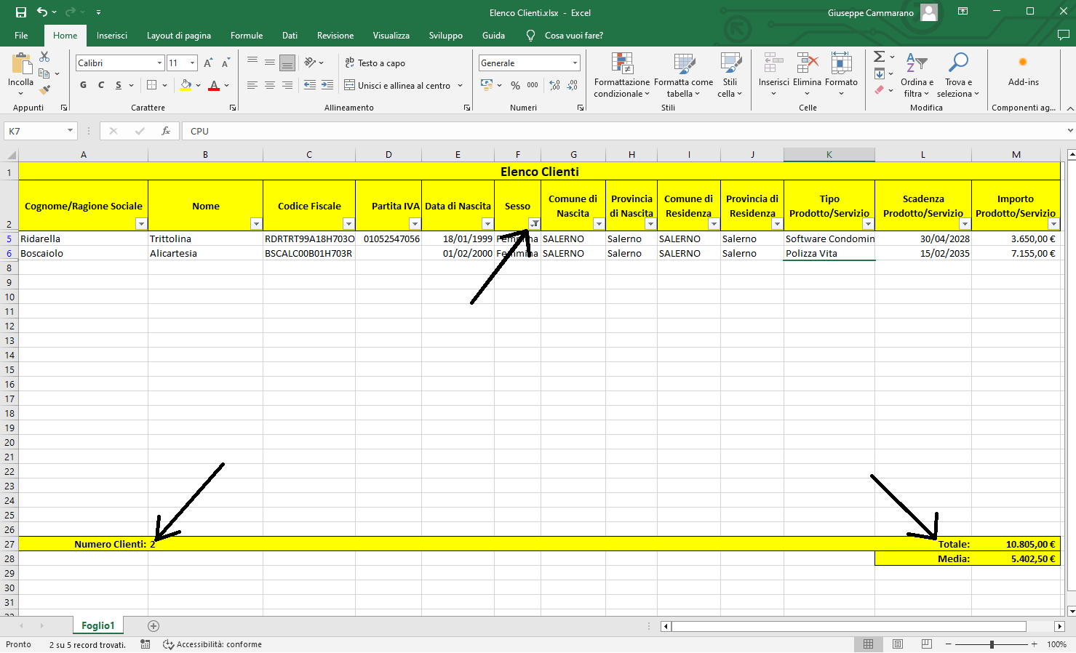The width and height of the screenshot is (1076, 653).
Task: Click the Save icon in title bar
Action: (x=20, y=12)
